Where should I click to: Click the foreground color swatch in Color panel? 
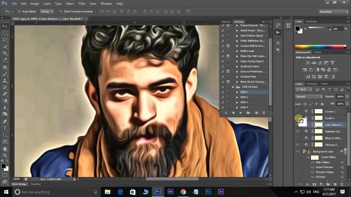coord(297,28)
